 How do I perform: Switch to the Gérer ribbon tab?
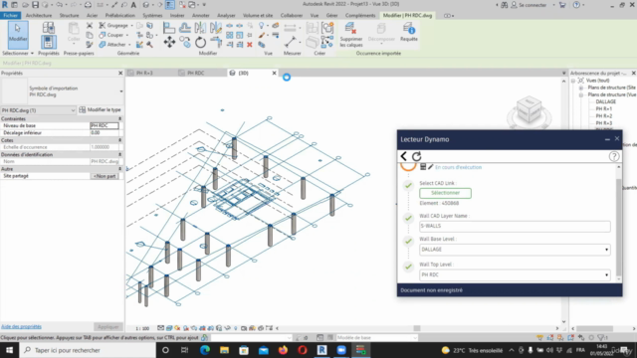331,16
